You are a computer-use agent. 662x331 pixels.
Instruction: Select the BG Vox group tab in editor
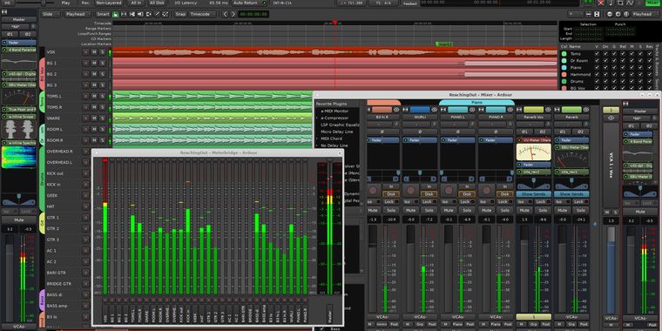(42, 74)
